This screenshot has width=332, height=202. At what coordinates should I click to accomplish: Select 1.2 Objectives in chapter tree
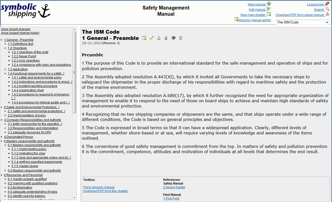coord(17,48)
